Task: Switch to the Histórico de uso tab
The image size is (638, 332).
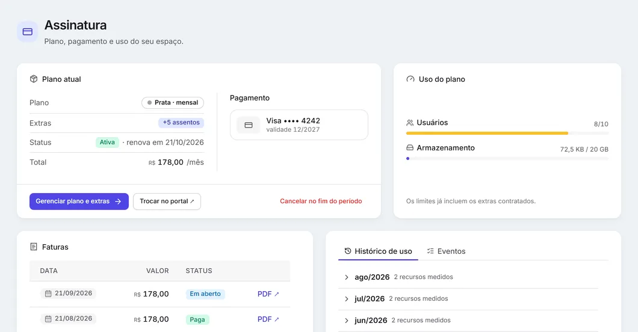Action: pos(378,251)
